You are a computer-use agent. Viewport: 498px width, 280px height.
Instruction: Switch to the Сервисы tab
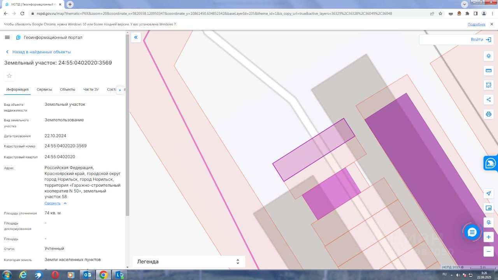(x=44, y=89)
